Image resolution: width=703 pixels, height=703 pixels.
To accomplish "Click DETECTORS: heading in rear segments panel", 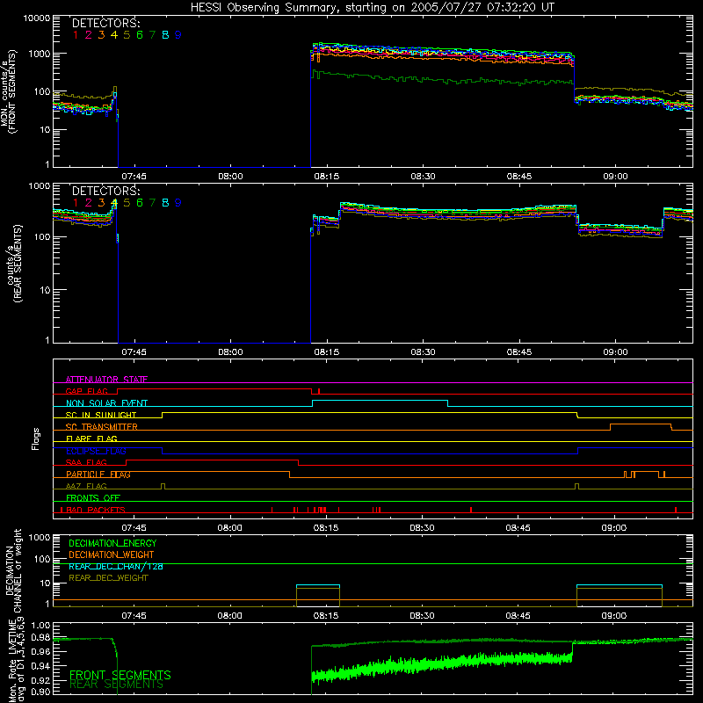I will click(x=105, y=191).
